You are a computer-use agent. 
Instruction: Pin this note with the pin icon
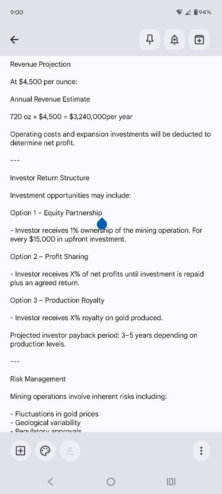150,40
